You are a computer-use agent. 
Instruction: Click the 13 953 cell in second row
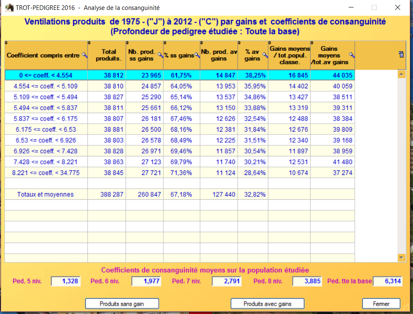[x=219, y=86]
